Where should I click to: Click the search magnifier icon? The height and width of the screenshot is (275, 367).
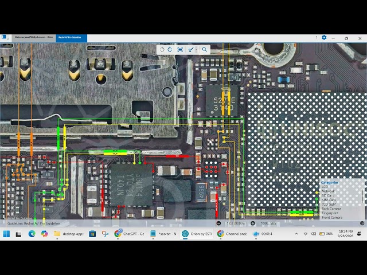coord(205,50)
